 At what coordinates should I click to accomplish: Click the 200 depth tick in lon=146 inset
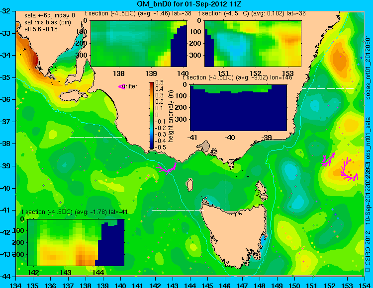181,107
